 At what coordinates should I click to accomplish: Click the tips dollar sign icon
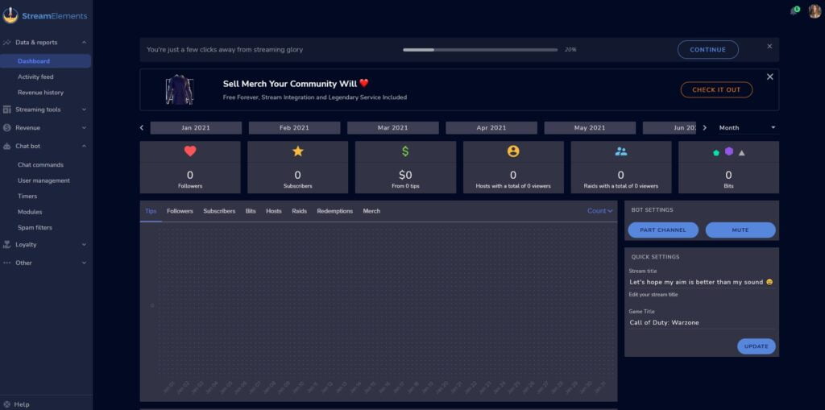point(405,151)
